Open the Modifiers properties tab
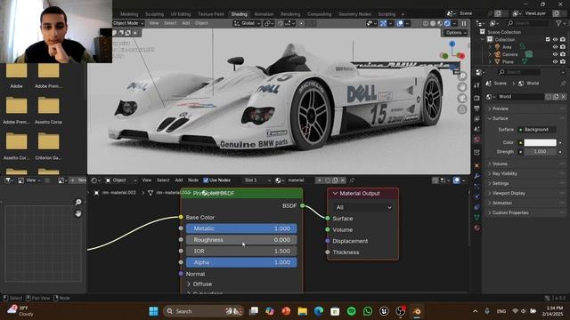 (x=477, y=176)
